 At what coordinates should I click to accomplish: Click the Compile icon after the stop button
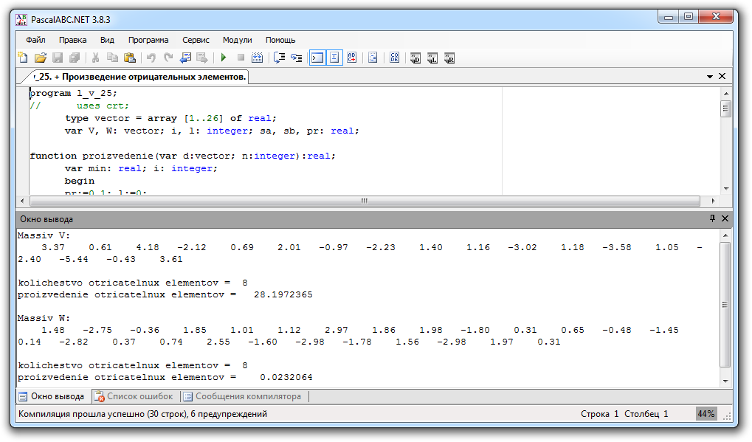pos(257,58)
